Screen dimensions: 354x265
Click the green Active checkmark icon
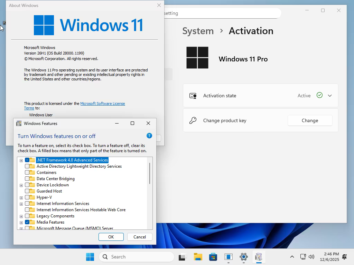[x=319, y=95]
